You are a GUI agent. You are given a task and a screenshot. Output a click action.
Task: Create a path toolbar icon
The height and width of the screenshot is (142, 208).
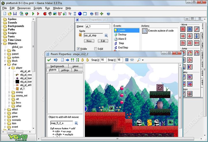click(60, 14)
